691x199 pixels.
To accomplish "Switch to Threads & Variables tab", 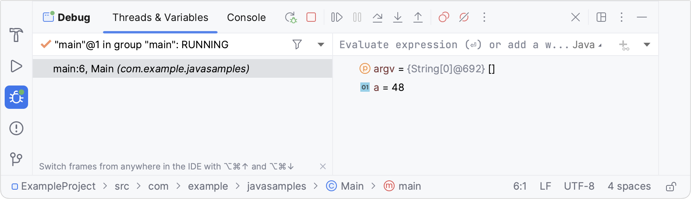I will (x=160, y=17).
